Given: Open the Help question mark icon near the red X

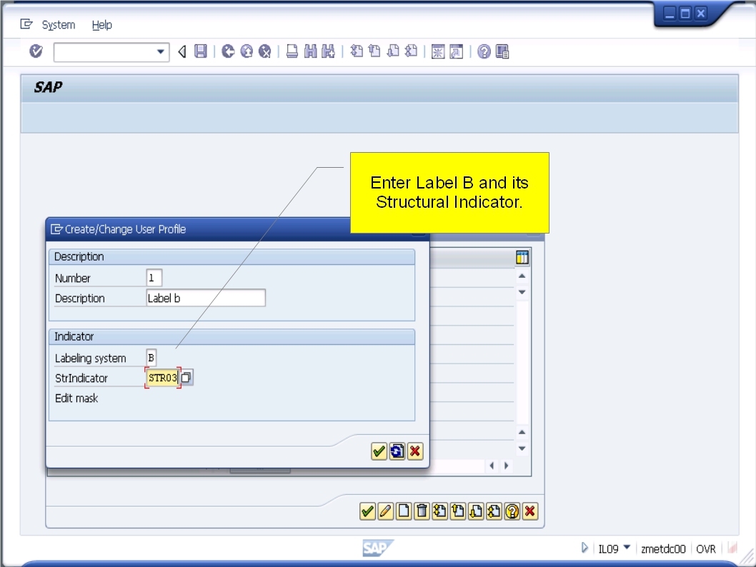Looking at the screenshot, I should [x=512, y=511].
